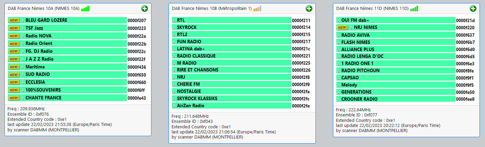Click NEW! badge beside Radio Orient
This screenshot has height=147, width=485.
click(x=14, y=44)
